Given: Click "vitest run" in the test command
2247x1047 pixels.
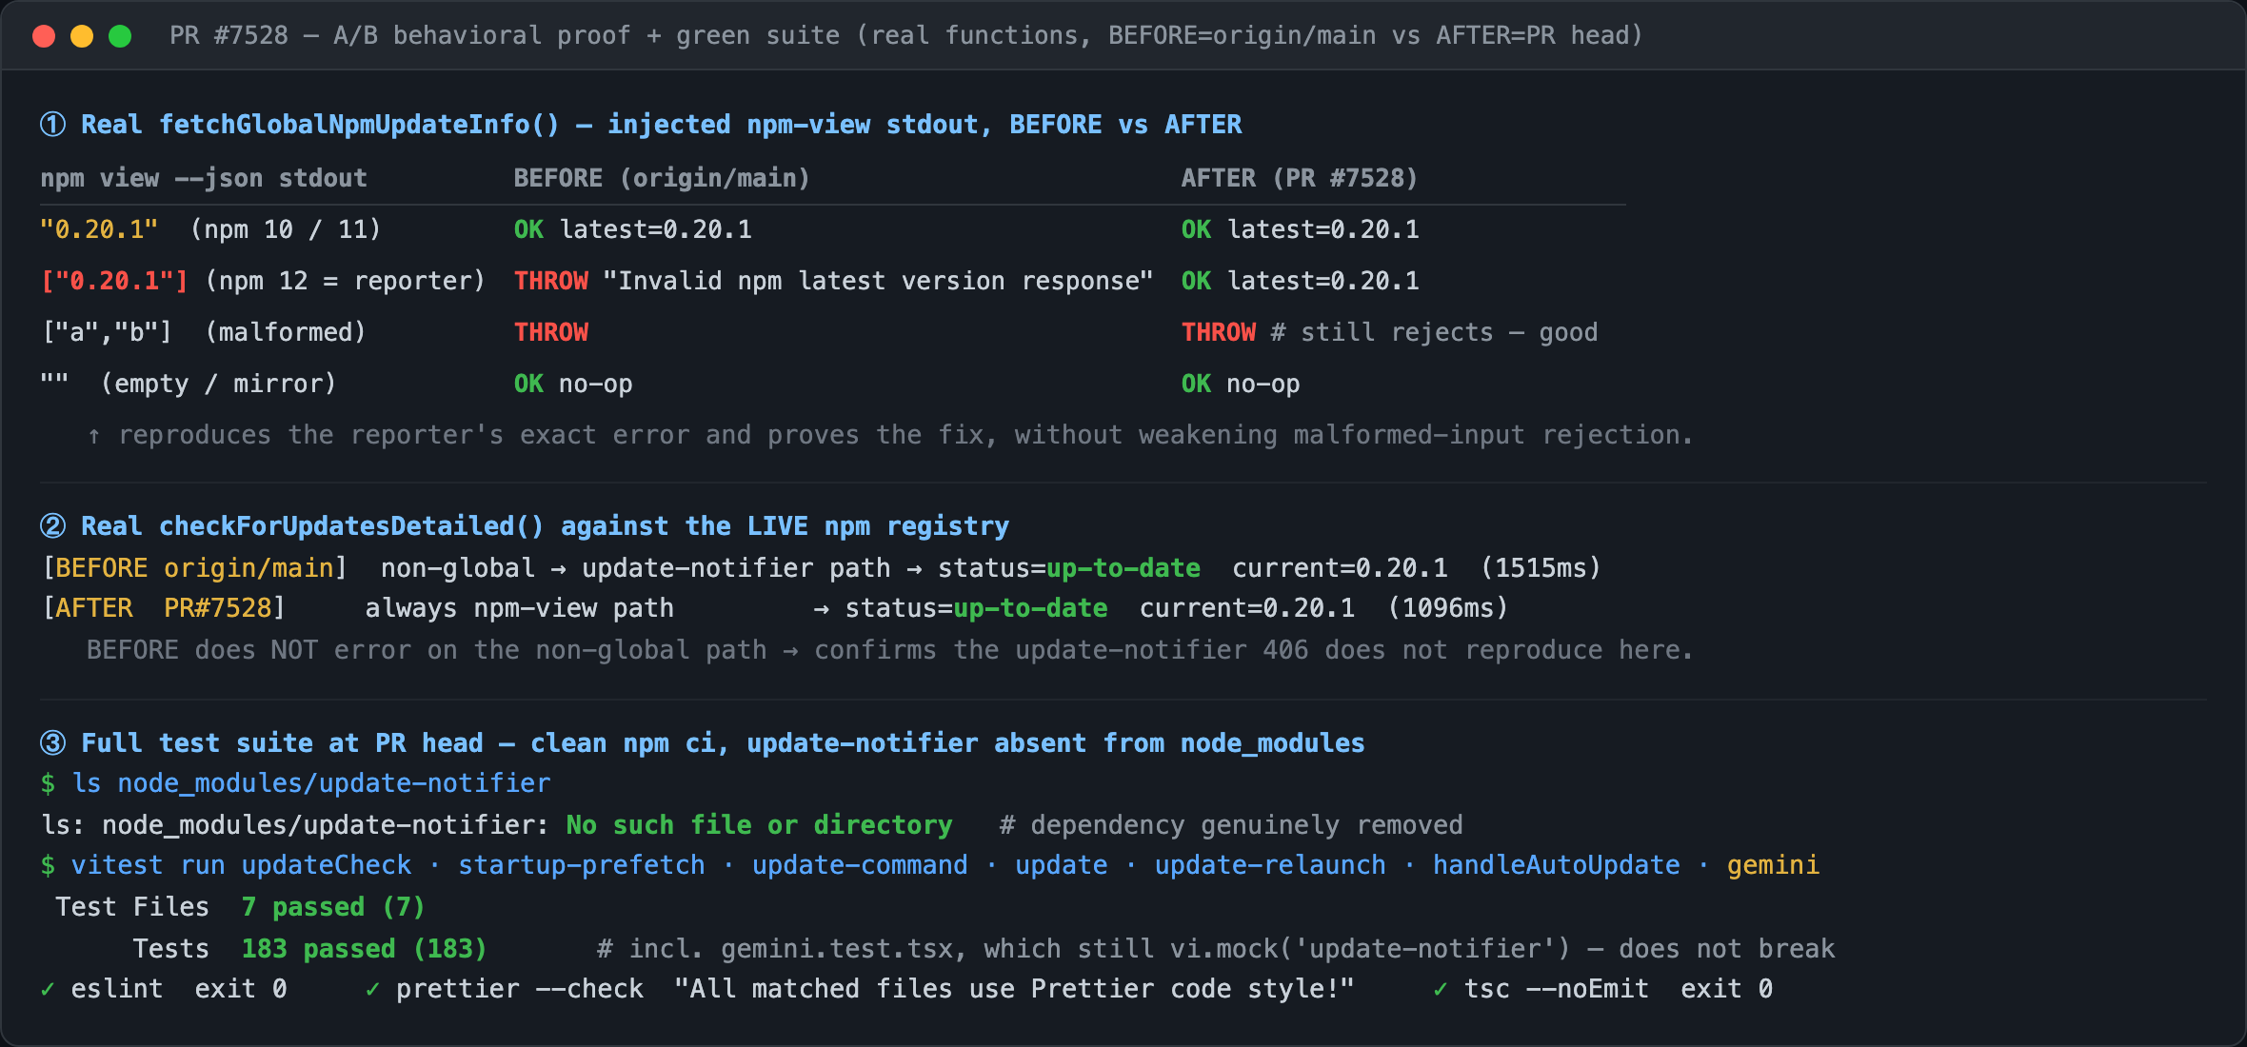Looking at the screenshot, I should tap(149, 865).
